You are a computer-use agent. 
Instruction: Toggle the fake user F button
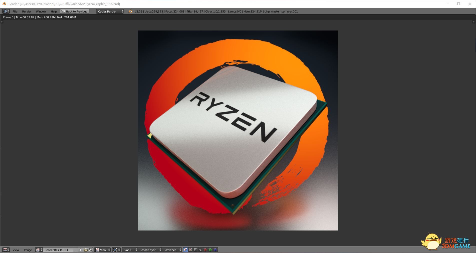coord(75,250)
